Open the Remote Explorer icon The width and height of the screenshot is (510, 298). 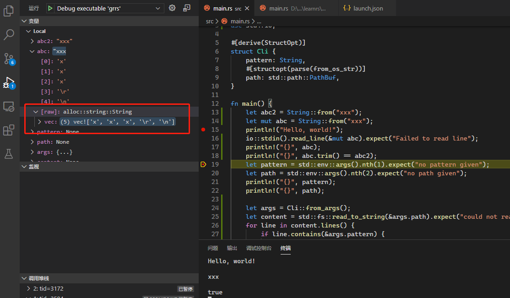(9, 107)
